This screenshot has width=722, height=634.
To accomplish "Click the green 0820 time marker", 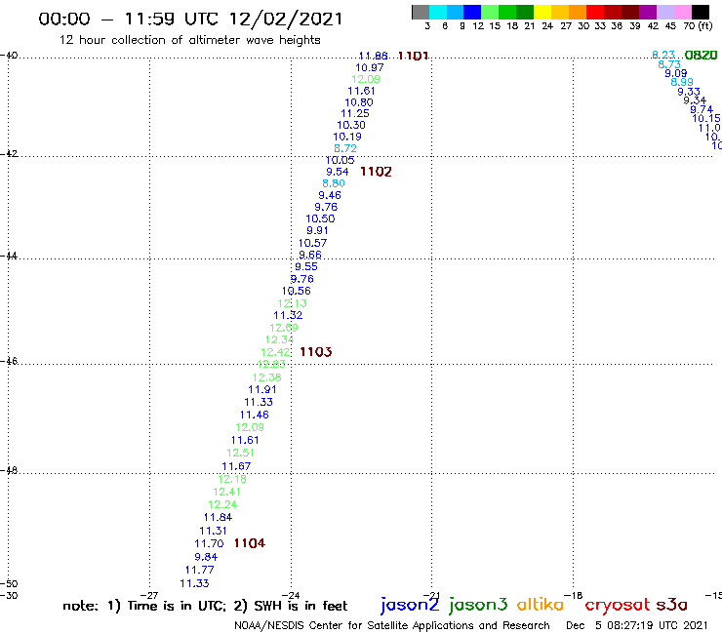I will [701, 56].
